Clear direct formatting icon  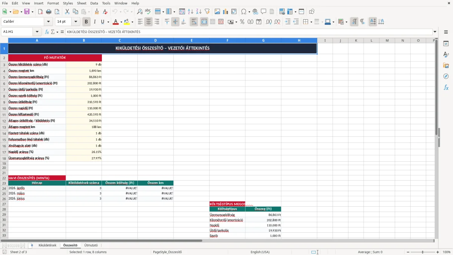(x=105, y=12)
